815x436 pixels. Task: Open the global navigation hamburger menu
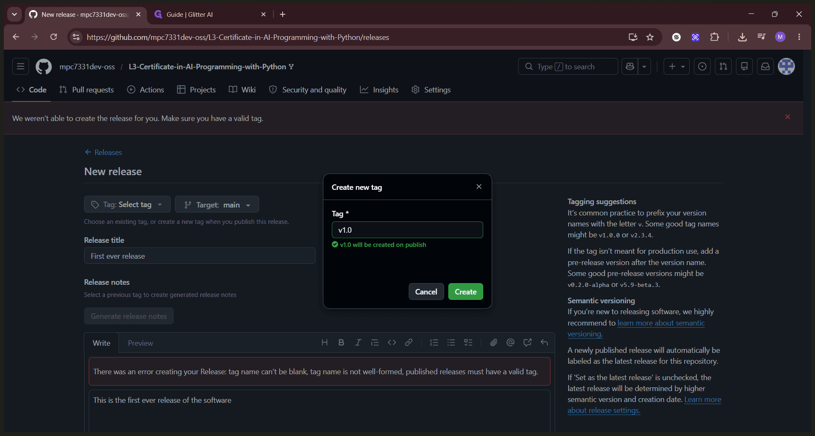coord(21,66)
